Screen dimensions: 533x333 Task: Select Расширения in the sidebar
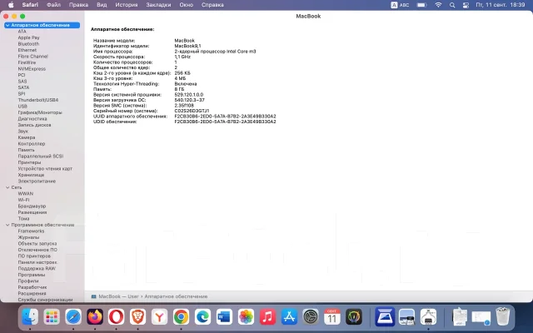(x=32, y=293)
